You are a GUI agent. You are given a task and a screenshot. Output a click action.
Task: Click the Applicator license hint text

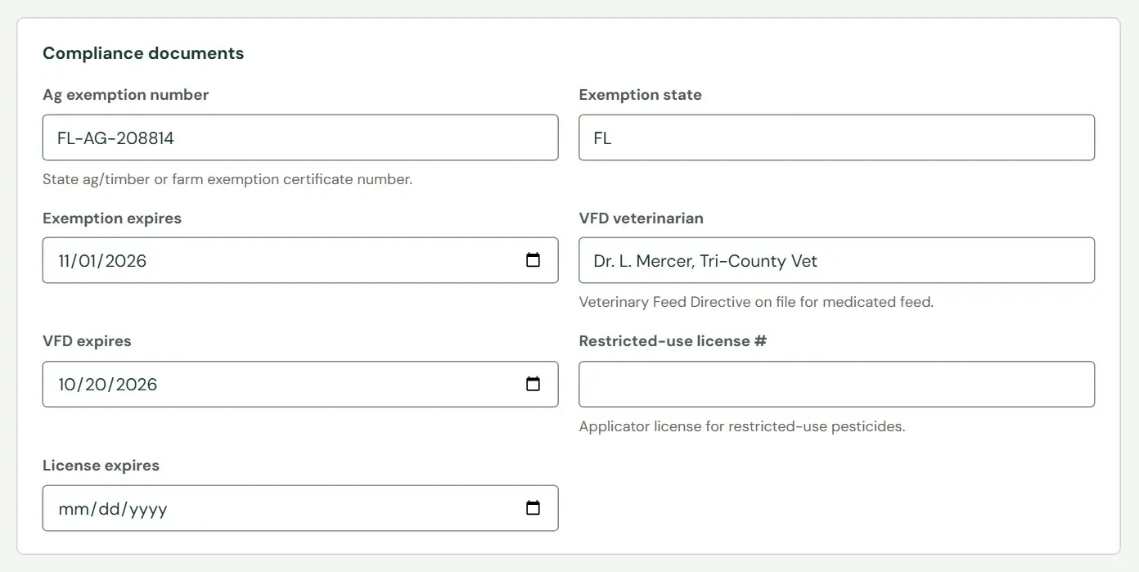point(742,426)
